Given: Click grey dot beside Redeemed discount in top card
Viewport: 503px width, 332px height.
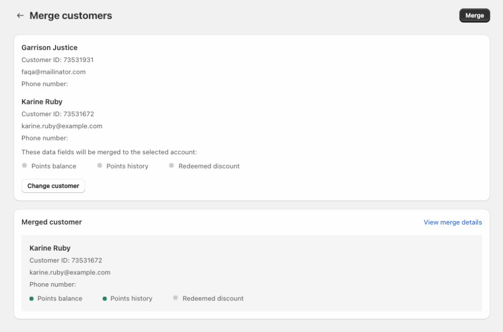Looking at the screenshot, I should coord(172,165).
